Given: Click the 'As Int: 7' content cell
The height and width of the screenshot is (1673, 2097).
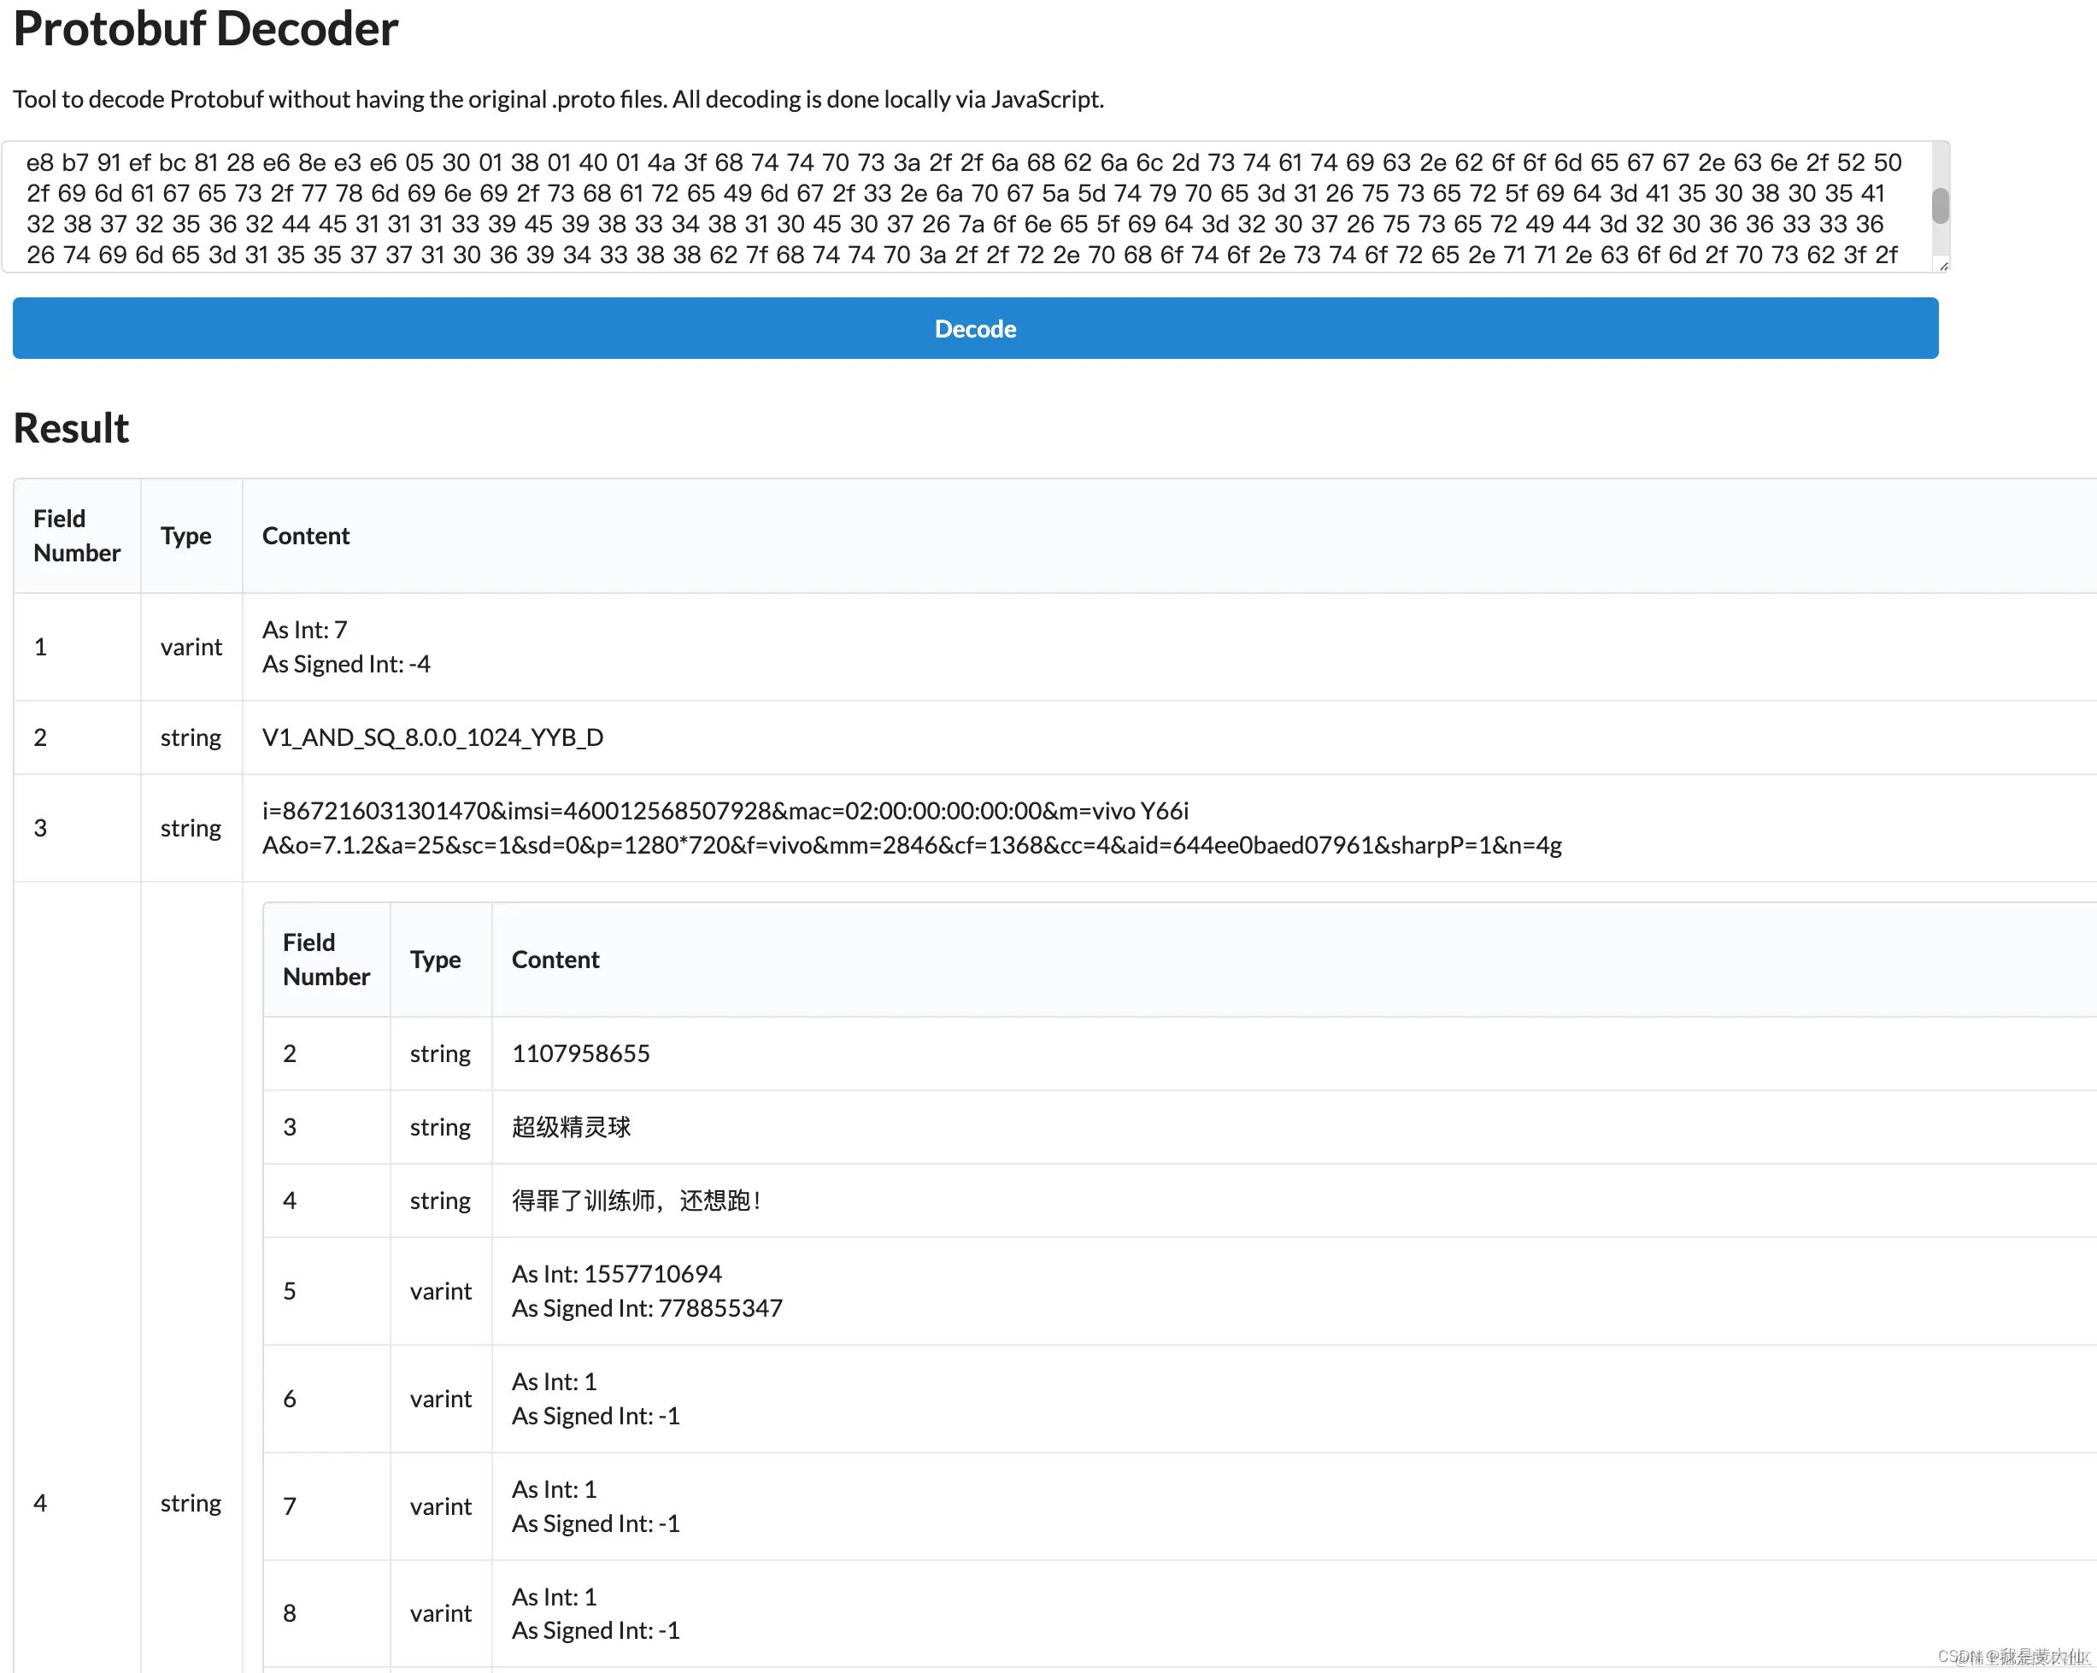Looking at the screenshot, I should (x=305, y=630).
